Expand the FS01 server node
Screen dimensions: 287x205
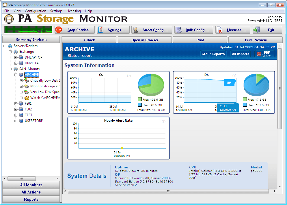coord(16,104)
